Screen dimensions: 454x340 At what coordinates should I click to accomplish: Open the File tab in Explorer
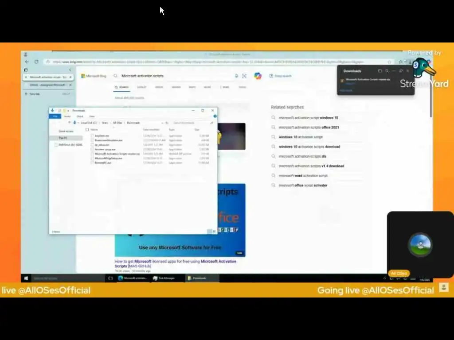pos(55,116)
